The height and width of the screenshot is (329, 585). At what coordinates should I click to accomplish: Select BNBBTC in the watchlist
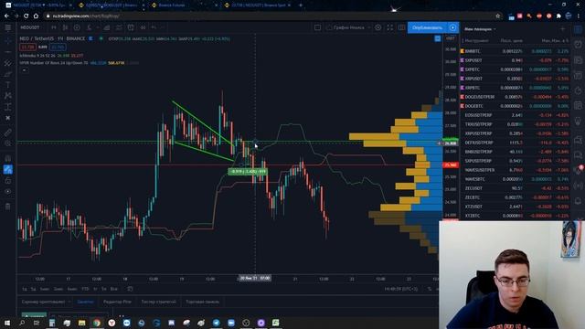(516, 51)
